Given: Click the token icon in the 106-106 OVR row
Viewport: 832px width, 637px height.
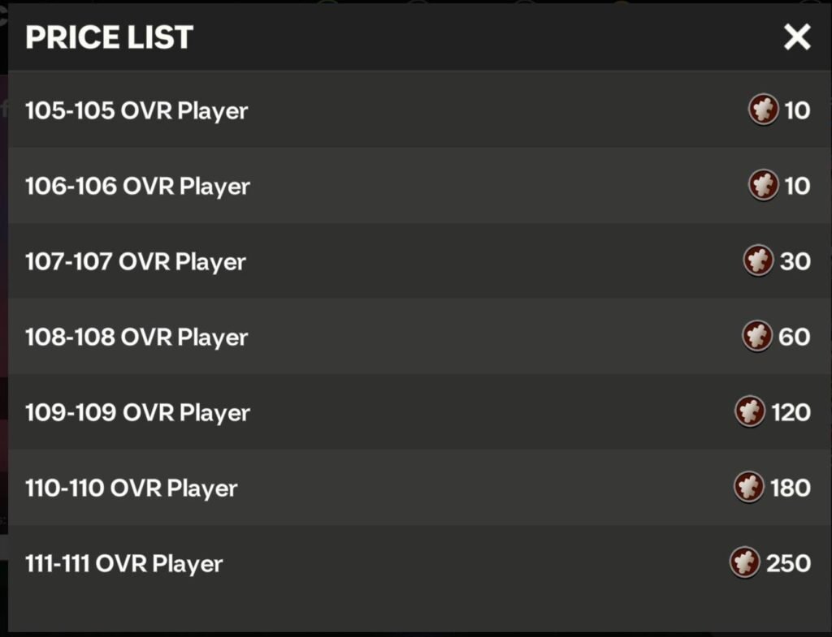Looking at the screenshot, I should click(x=763, y=186).
